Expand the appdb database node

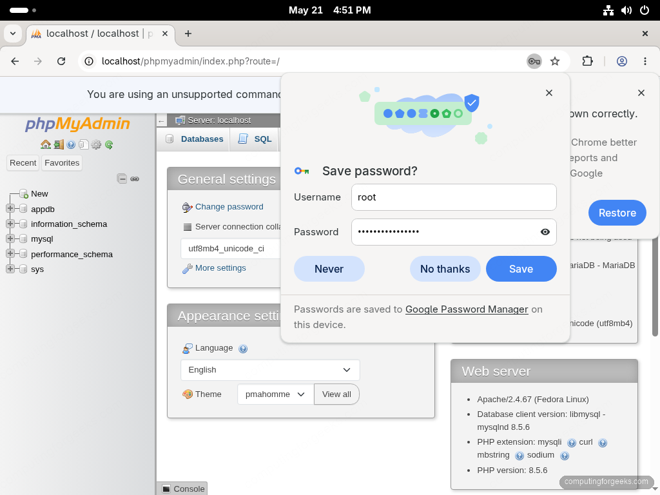coord(10,208)
